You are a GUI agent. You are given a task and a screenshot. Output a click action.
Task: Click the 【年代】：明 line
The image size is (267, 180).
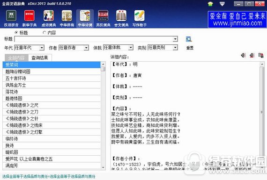click(125, 64)
